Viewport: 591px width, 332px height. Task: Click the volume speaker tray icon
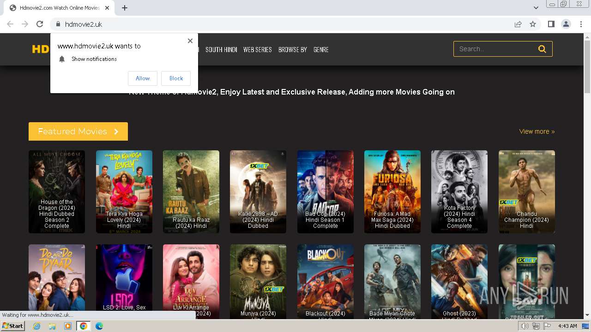[525, 326]
